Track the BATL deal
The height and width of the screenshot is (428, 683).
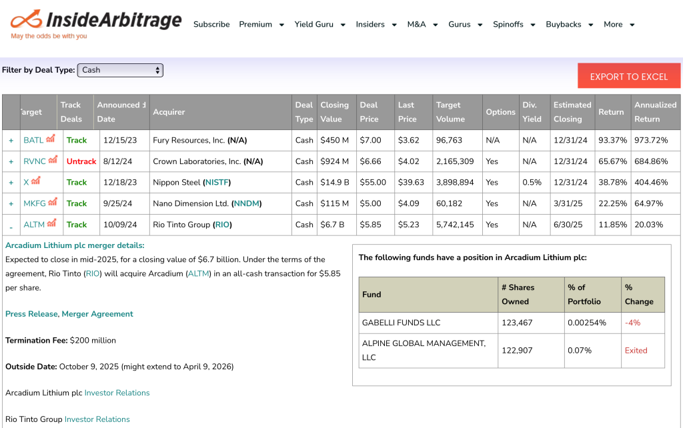tap(77, 140)
